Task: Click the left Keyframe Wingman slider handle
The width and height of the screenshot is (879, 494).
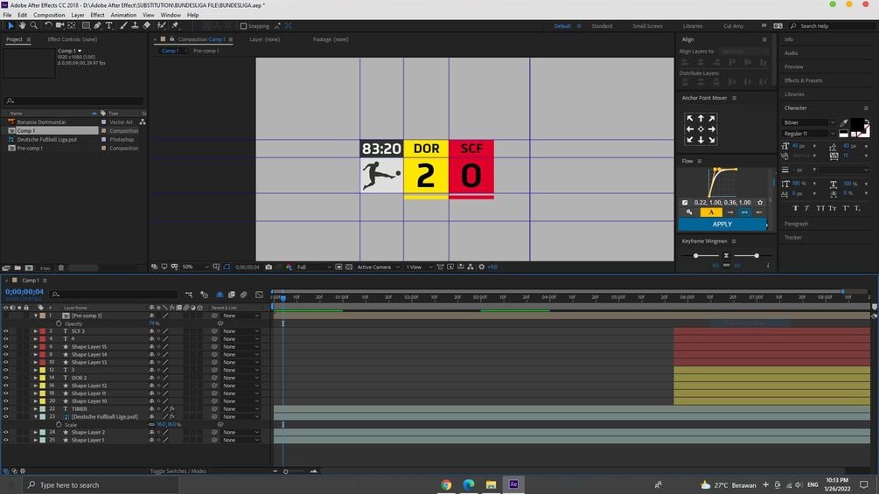Action: (x=695, y=255)
